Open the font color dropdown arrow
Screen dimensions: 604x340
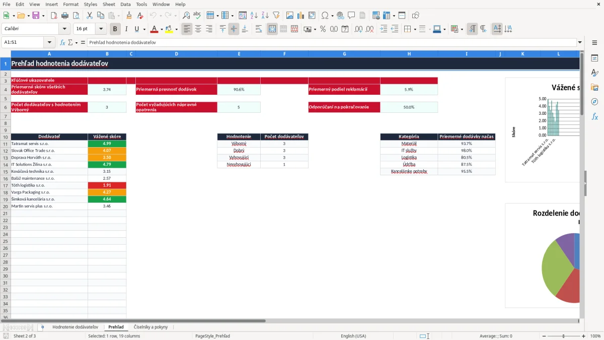161,29
